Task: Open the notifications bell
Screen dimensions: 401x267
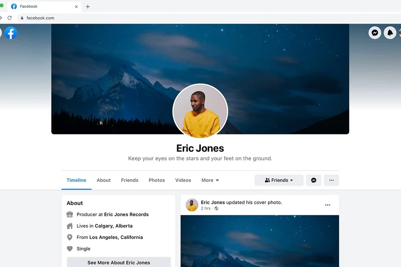Action: [390, 33]
